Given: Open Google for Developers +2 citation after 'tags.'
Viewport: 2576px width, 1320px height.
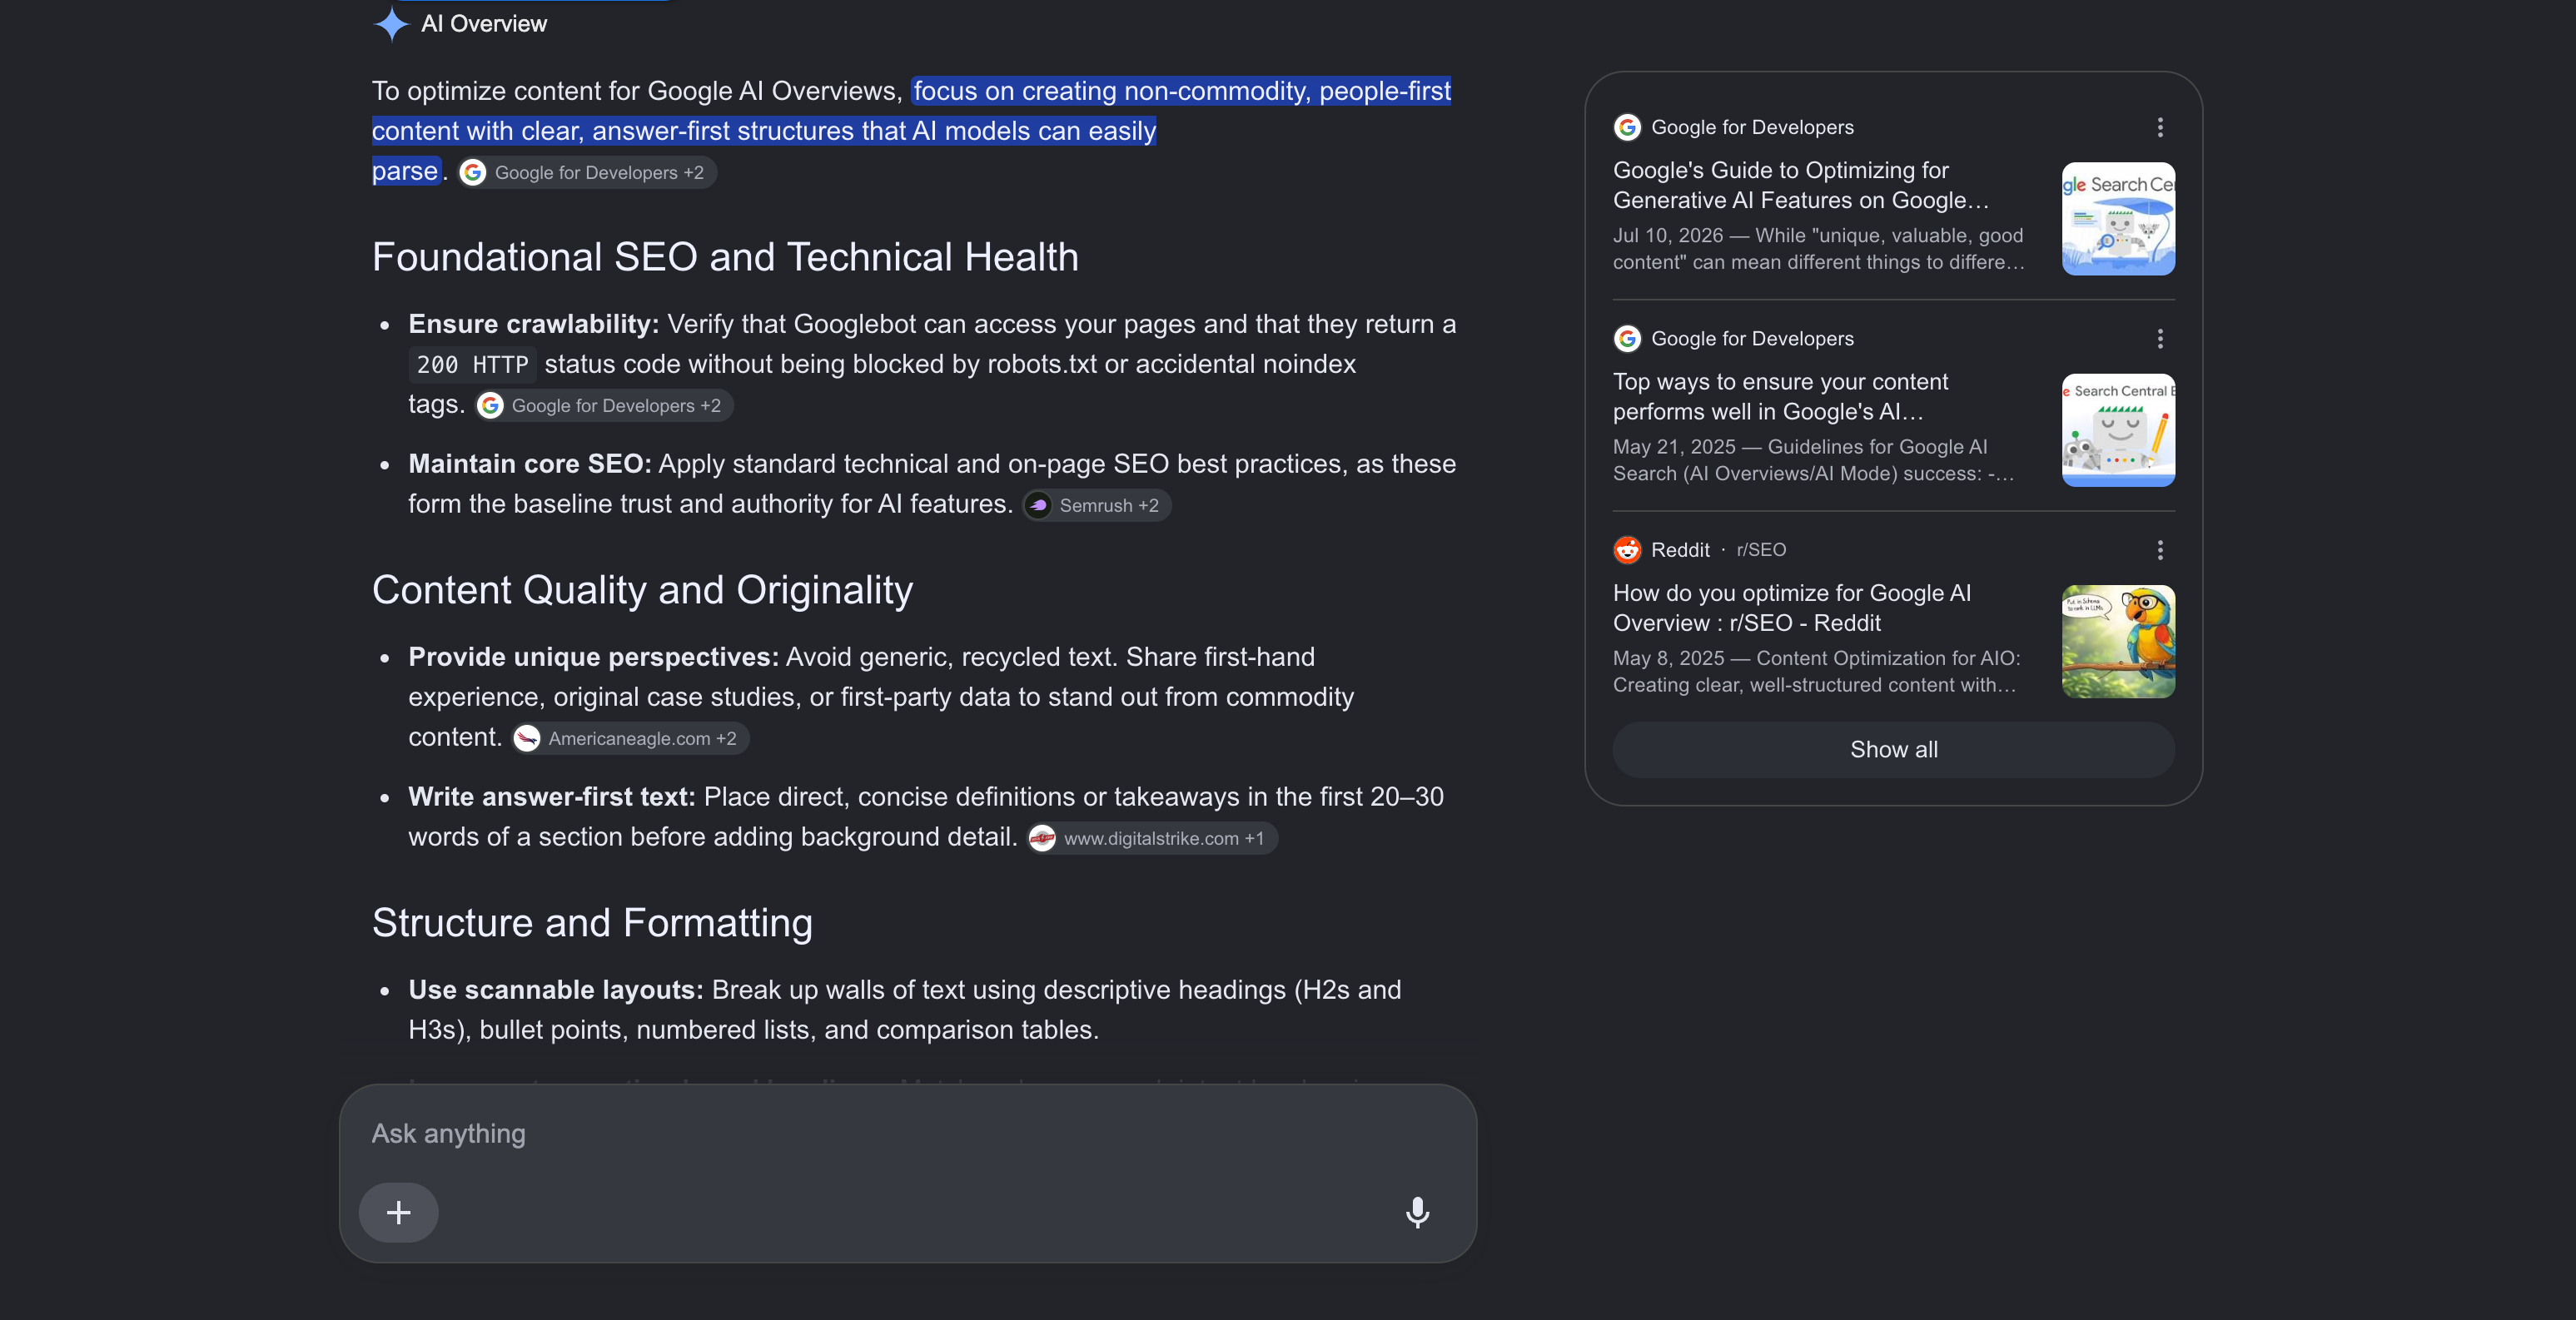Looking at the screenshot, I should (604, 405).
